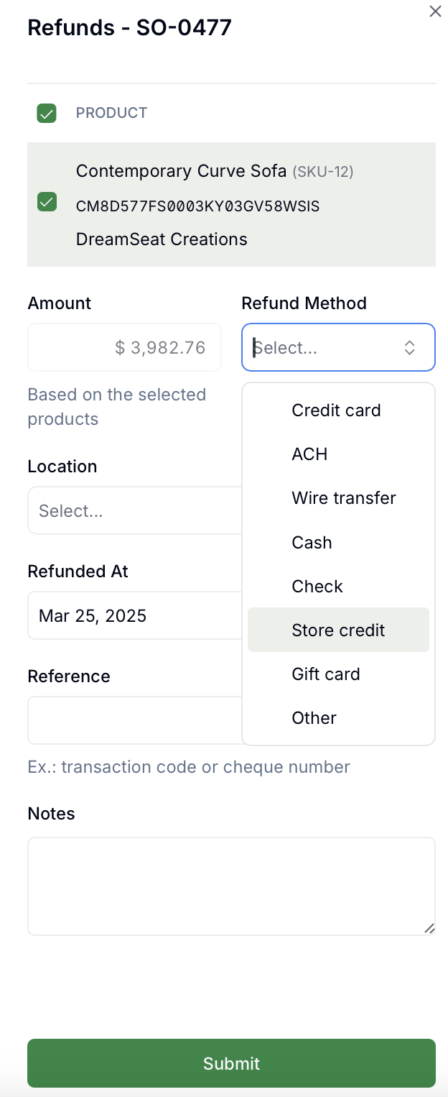Toggle the PRODUCT select-all checkbox
448x1097 pixels.
tap(47, 114)
